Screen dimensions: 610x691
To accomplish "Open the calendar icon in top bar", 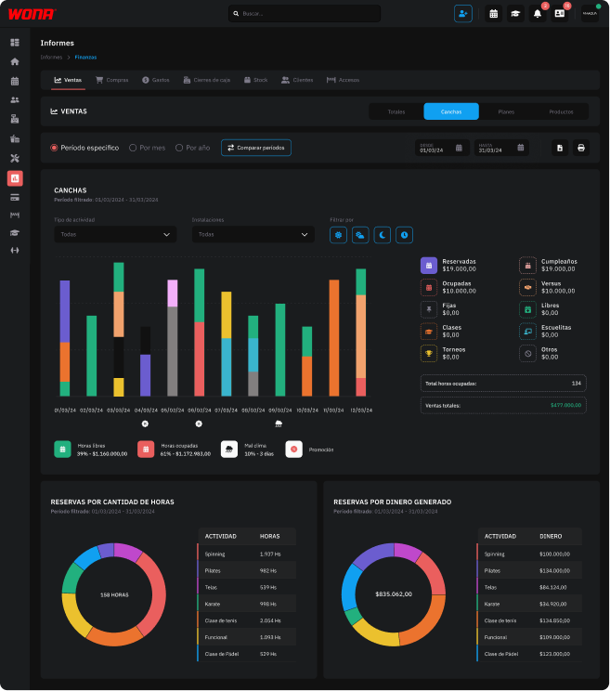I will coord(494,14).
